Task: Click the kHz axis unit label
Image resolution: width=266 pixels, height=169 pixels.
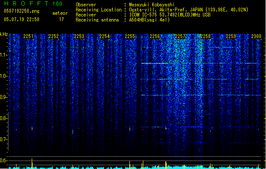Action: [x=4, y=34]
